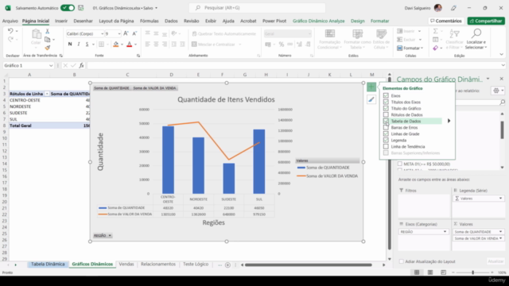This screenshot has width=509, height=286.
Task: Uncheck Eixos chart element
Action: 386,95
